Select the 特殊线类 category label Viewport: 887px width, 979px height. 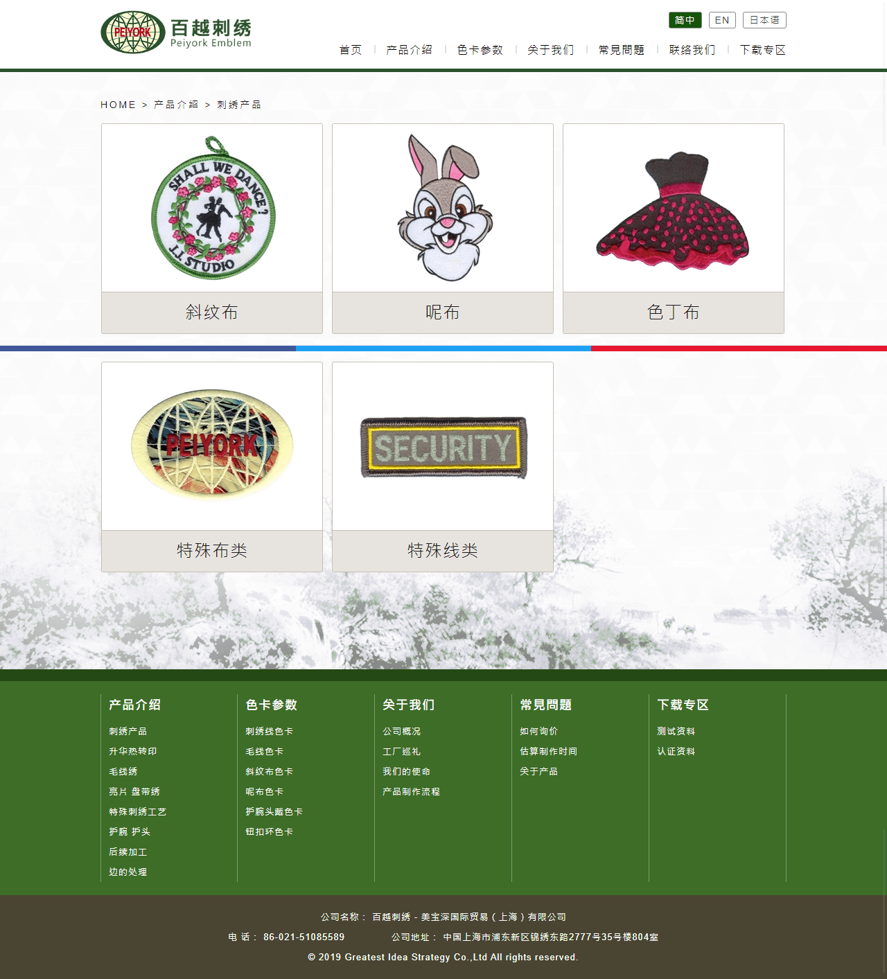tap(443, 551)
